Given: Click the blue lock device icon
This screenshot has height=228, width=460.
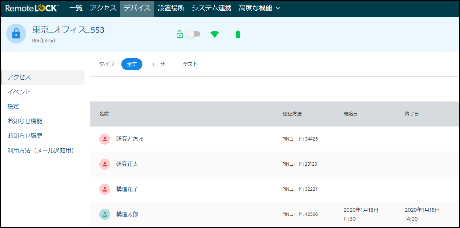Looking at the screenshot, I should tap(16, 34).
